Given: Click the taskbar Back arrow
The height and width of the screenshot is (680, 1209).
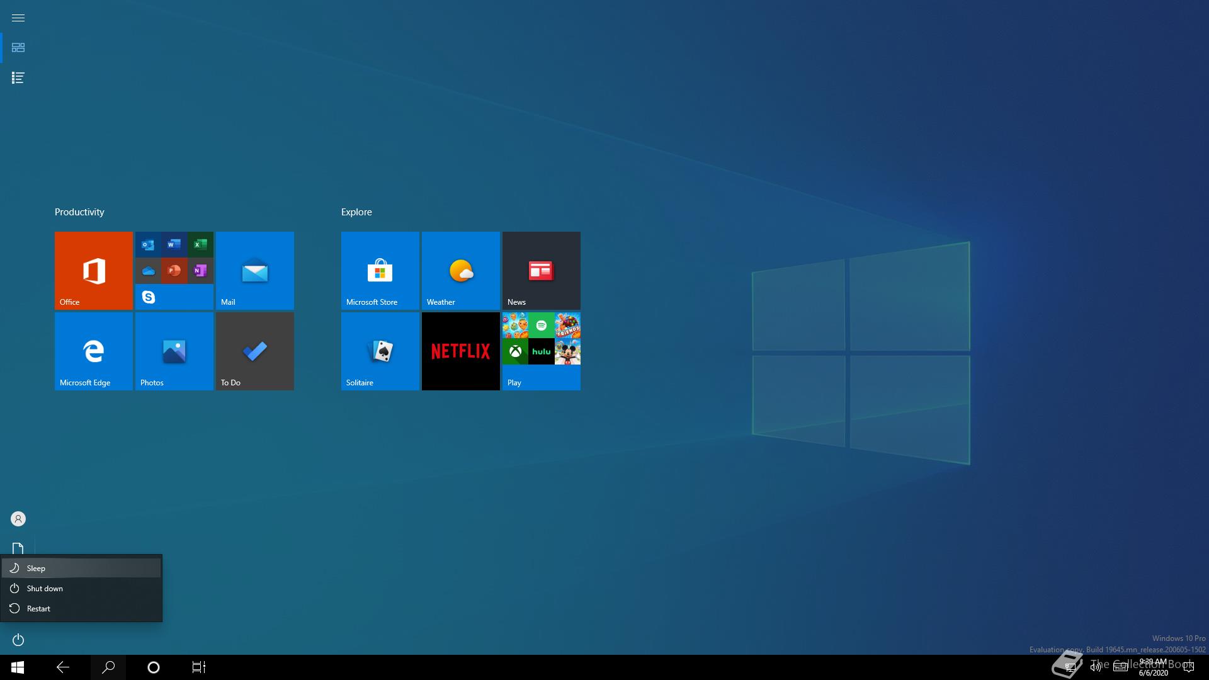Looking at the screenshot, I should click(63, 667).
